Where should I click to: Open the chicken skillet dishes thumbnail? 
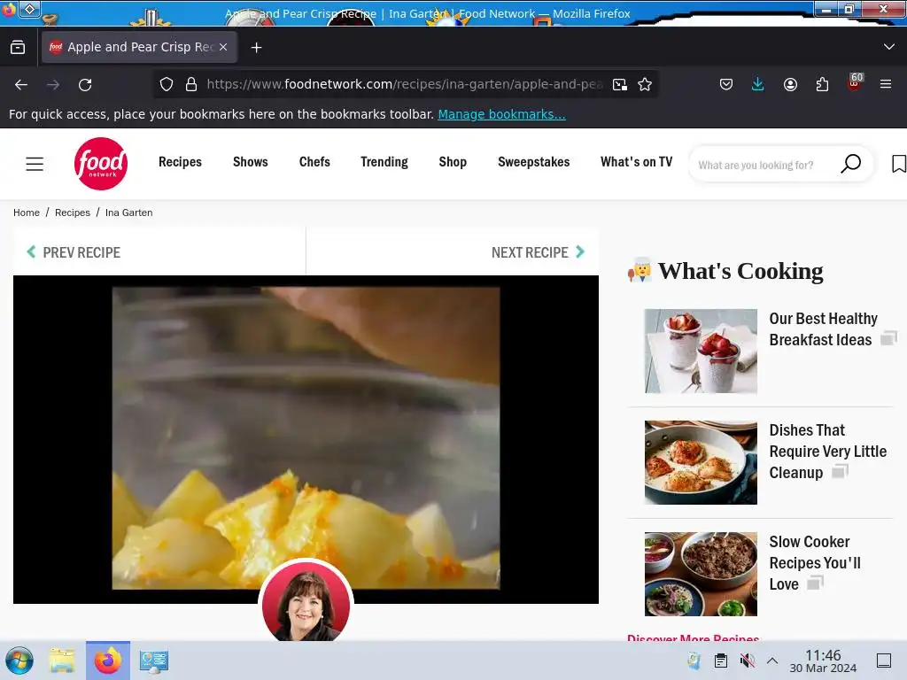pos(701,462)
